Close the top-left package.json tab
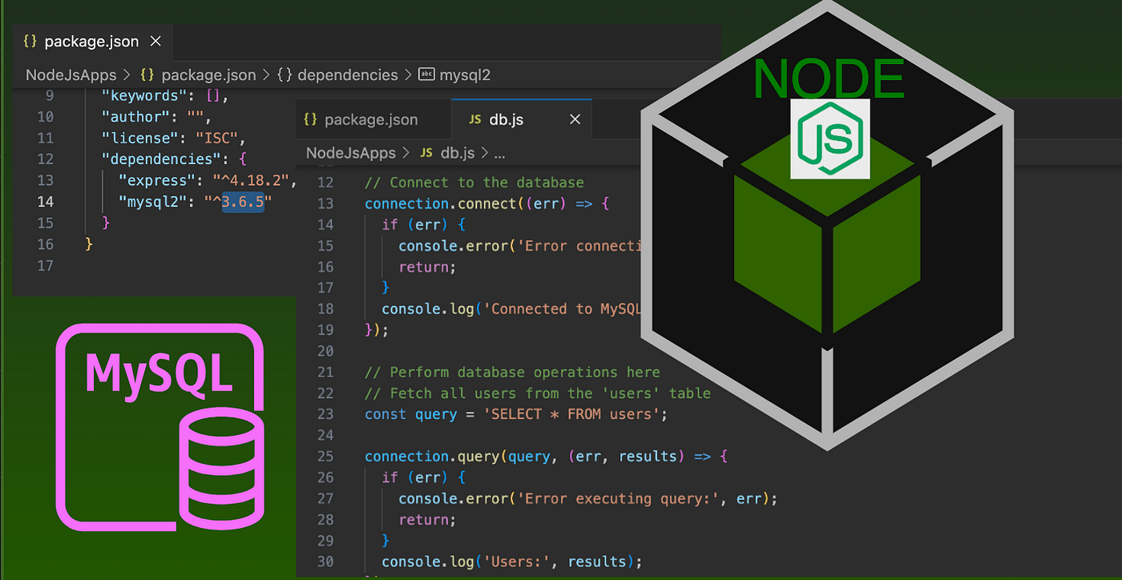This screenshot has width=1122, height=580. [x=155, y=41]
